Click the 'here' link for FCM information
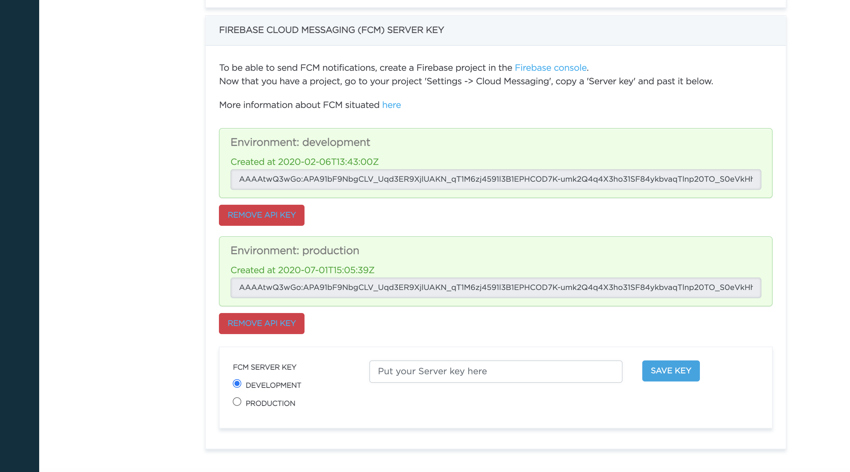 (391, 105)
